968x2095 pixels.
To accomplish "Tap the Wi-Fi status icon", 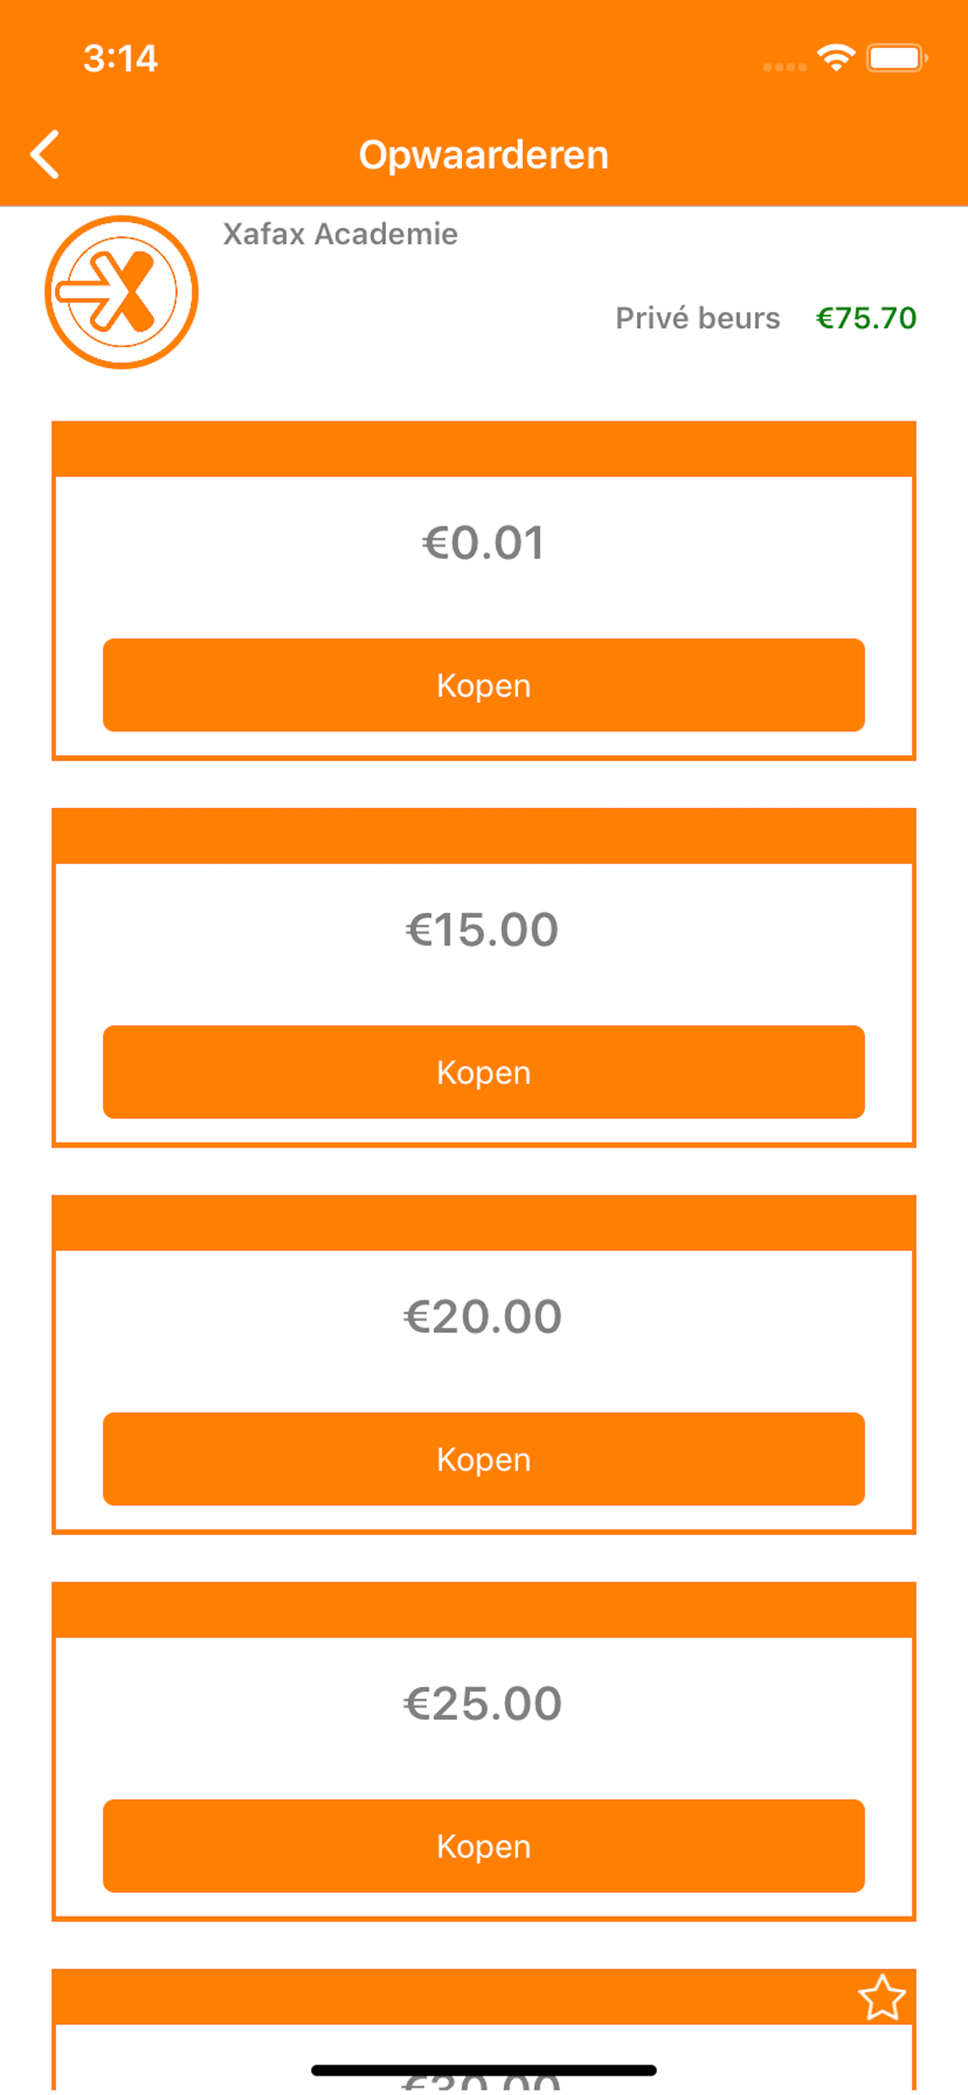I will coord(836,58).
